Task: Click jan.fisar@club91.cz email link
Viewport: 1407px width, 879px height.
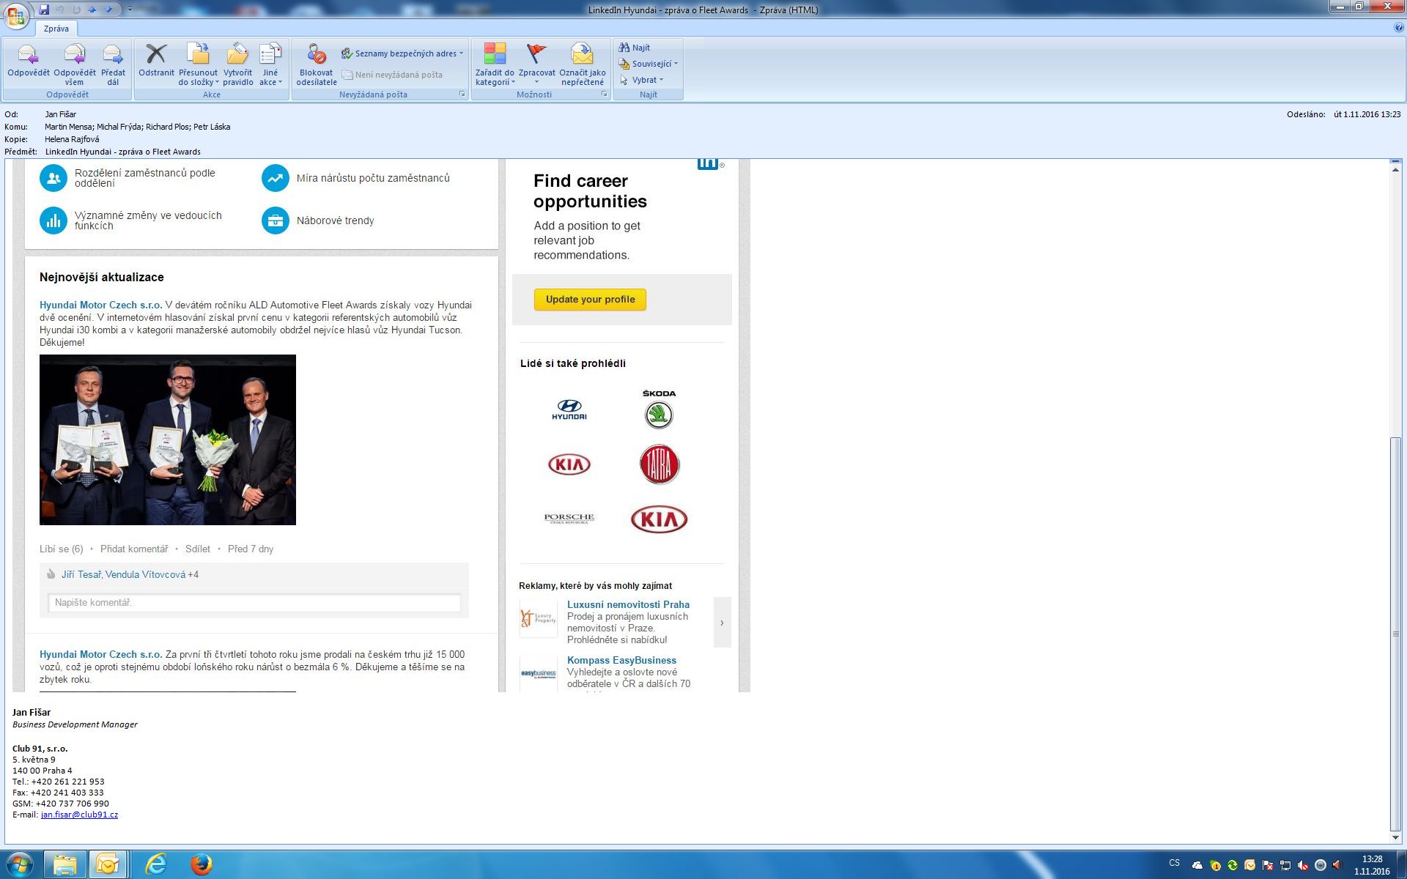Action: (x=79, y=815)
